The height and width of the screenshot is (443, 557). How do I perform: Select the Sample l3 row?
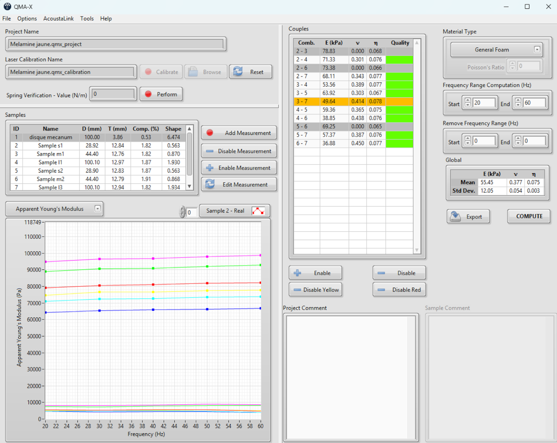click(98, 187)
